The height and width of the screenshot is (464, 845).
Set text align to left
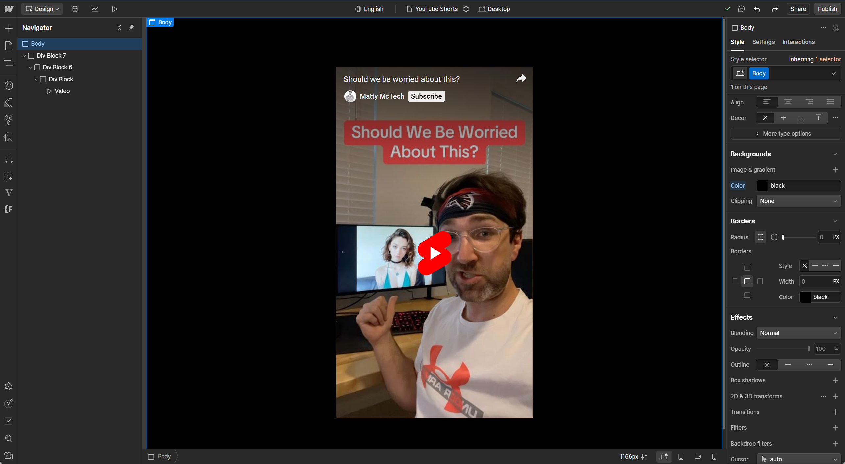point(767,102)
